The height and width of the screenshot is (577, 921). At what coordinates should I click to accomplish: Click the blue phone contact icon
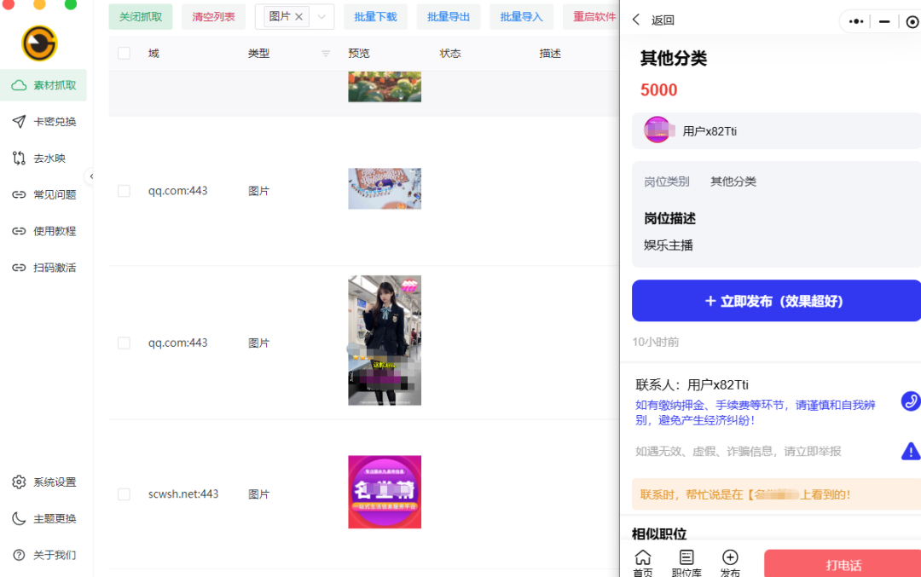(911, 401)
